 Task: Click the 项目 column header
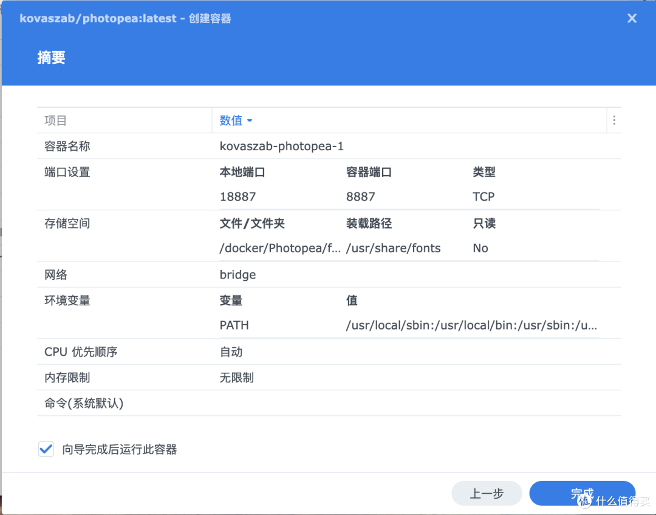[x=125, y=120]
